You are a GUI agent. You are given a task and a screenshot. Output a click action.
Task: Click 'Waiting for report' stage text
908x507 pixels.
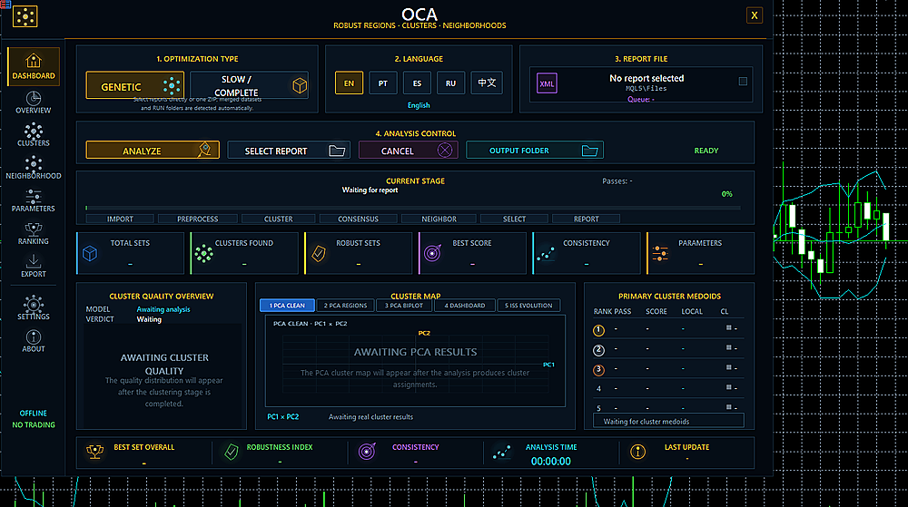pyautogui.click(x=370, y=190)
